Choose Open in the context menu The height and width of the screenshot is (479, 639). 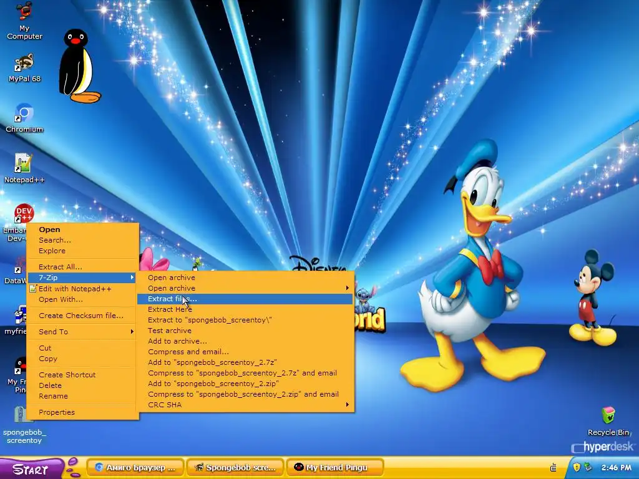[x=83, y=230]
